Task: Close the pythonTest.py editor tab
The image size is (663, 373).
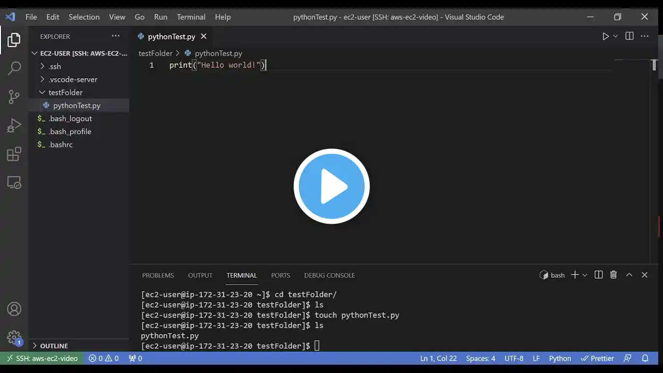Action: [x=204, y=36]
